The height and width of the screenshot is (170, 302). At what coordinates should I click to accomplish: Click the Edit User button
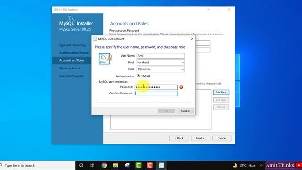coord(221,100)
